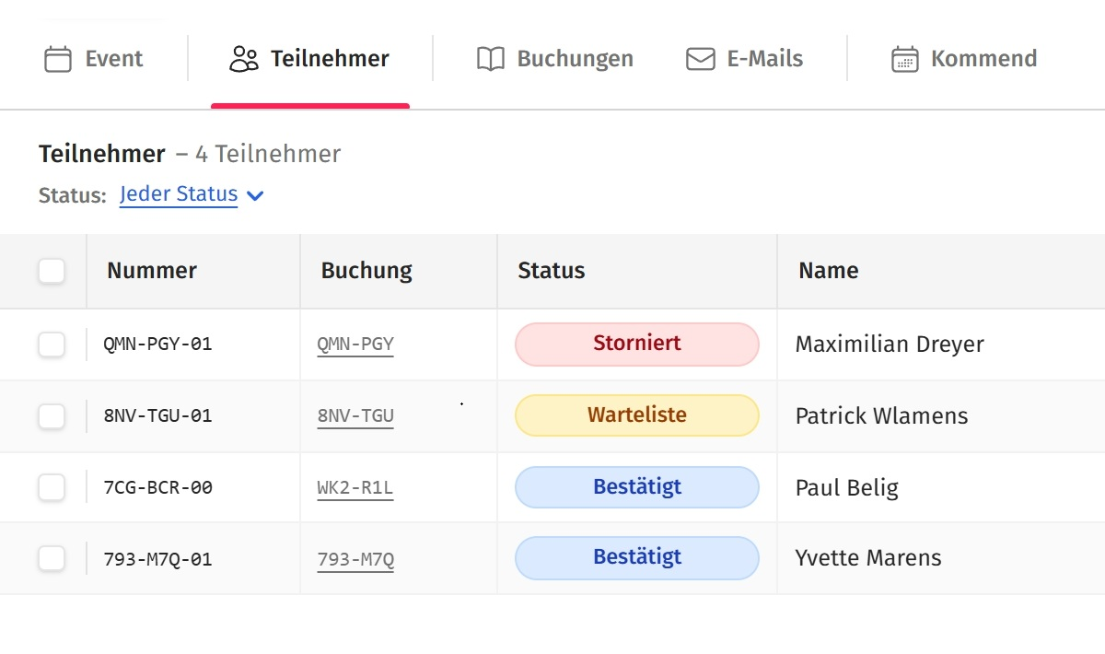Switch to the Buchungen tab

point(552,57)
